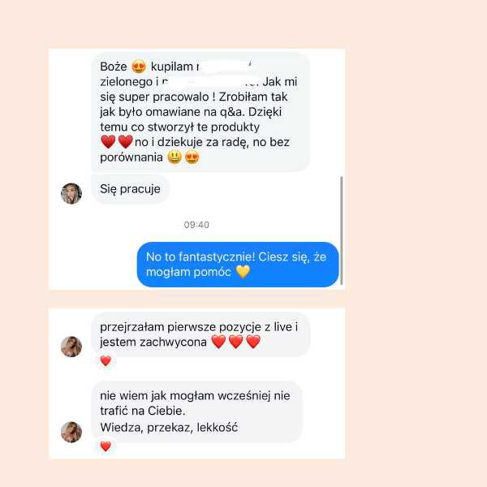Click heart-eyes emoji after 'Boże'
This screenshot has width=487, height=487.
(139, 67)
